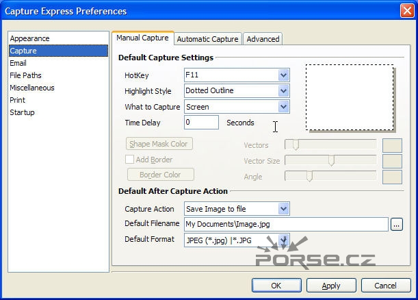Open the HotKey dropdown
The image size is (418, 300).
click(x=283, y=75)
